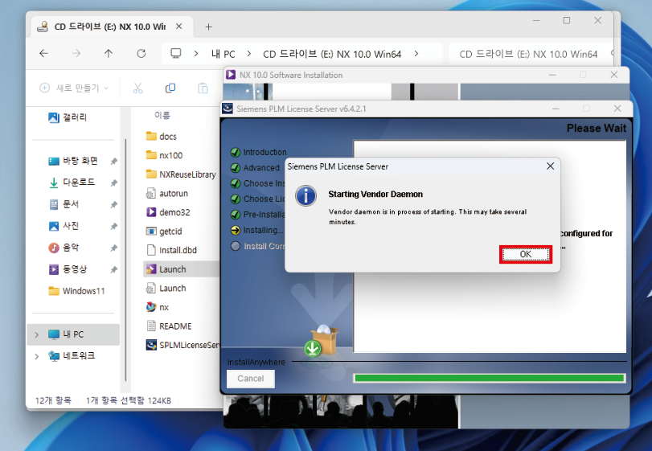
Task: Click the Paste toolbar icon
Action: coord(203,88)
